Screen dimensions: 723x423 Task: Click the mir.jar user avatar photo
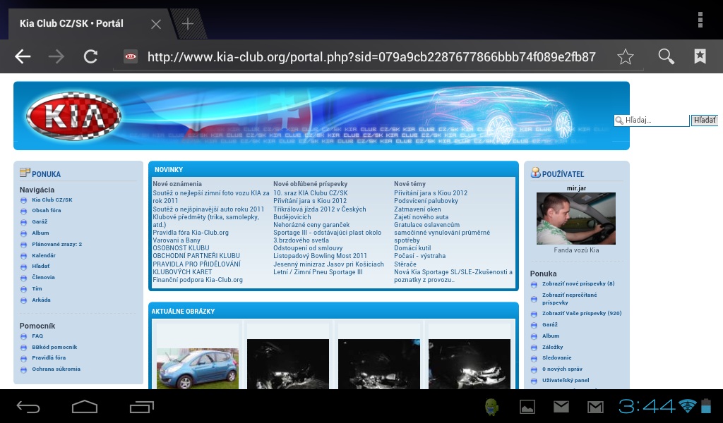(576, 219)
